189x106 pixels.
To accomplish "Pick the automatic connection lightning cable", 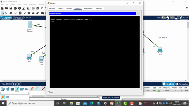I will 32,89.
